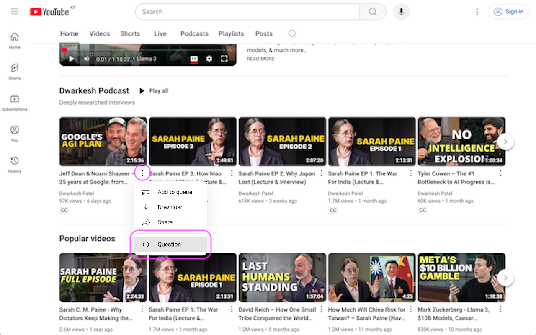Viewport: 536px width, 335px height.
Task: Click the Sign in button
Action: [x=509, y=12]
